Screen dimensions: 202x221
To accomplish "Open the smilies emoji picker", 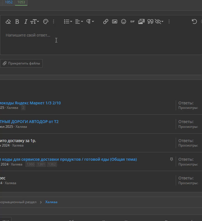I will tap(124, 21).
